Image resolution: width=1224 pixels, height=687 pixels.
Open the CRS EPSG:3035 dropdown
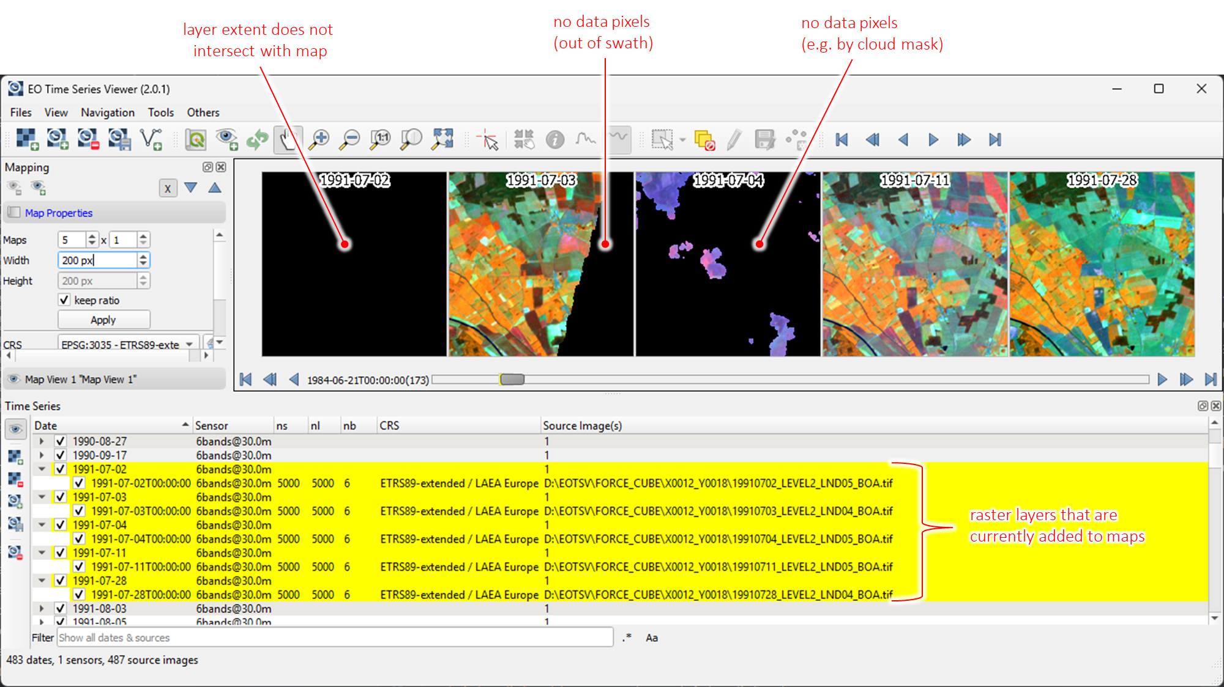(129, 344)
